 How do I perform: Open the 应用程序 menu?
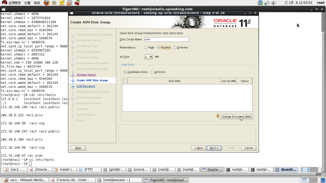[x=14, y=3]
